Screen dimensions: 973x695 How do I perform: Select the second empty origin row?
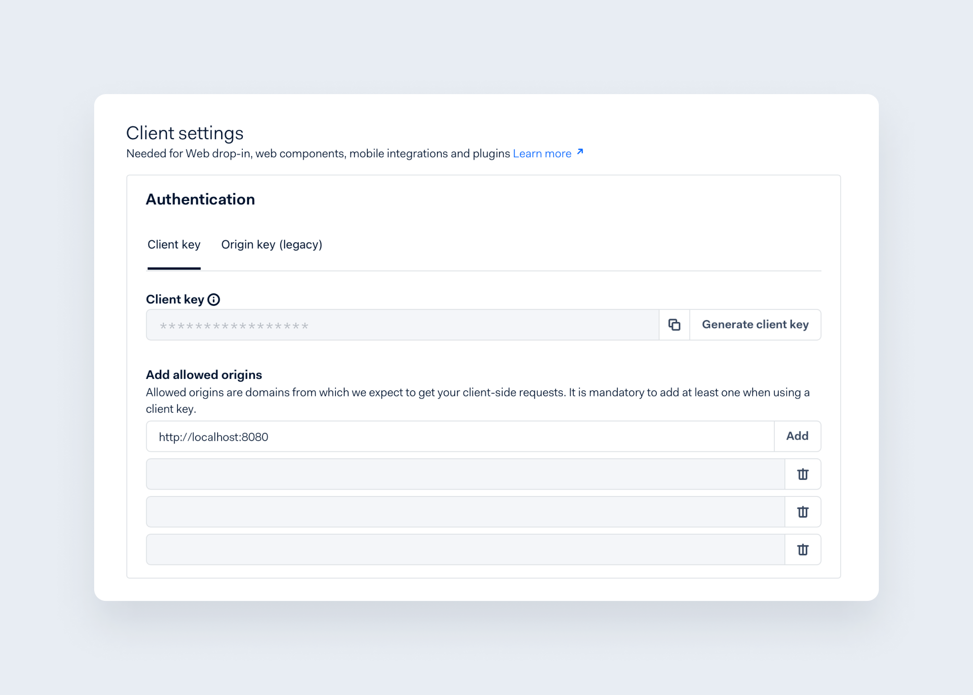point(465,512)
